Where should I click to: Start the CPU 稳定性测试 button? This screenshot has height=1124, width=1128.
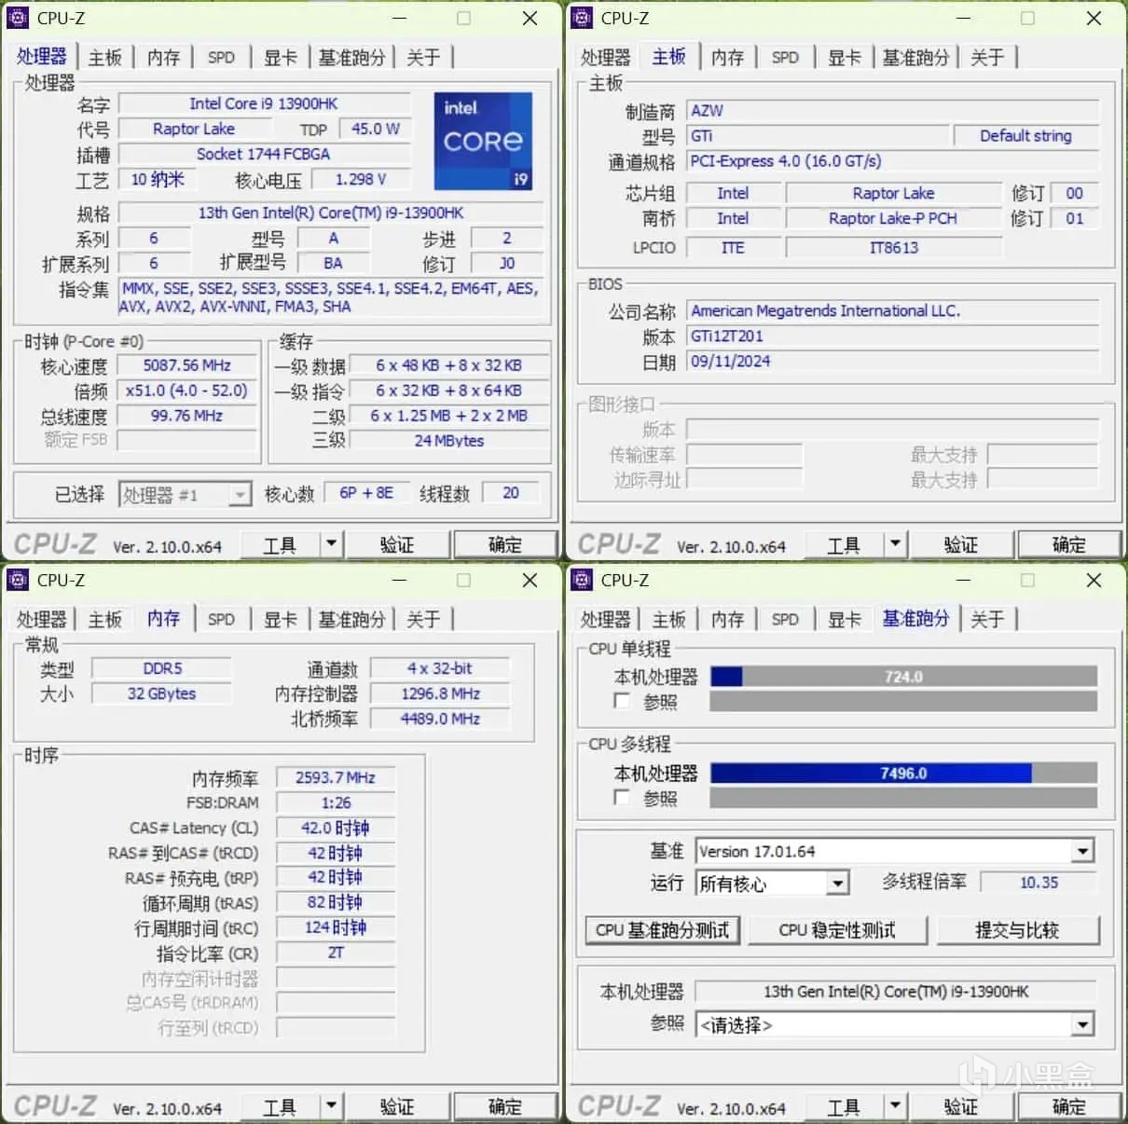pos(837,930)
